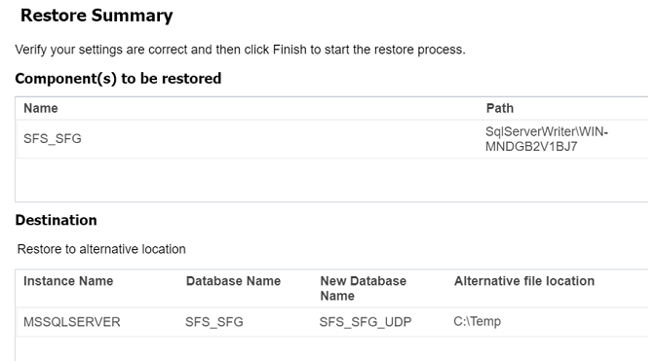
Task: Select the SFS_SFG_UDP new database name cell
Action: pyautogui.click(x=366, y=322)
